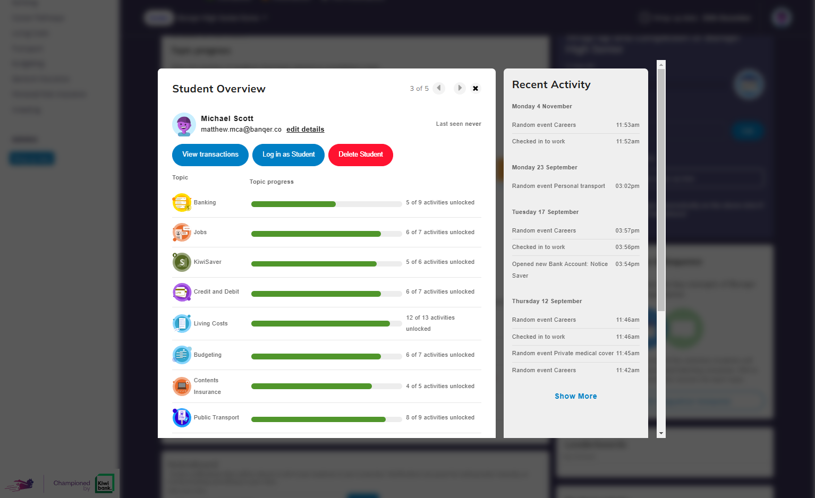
Task: Click the 'Thursday 12 September' date heading
Action: click(547, 302)
